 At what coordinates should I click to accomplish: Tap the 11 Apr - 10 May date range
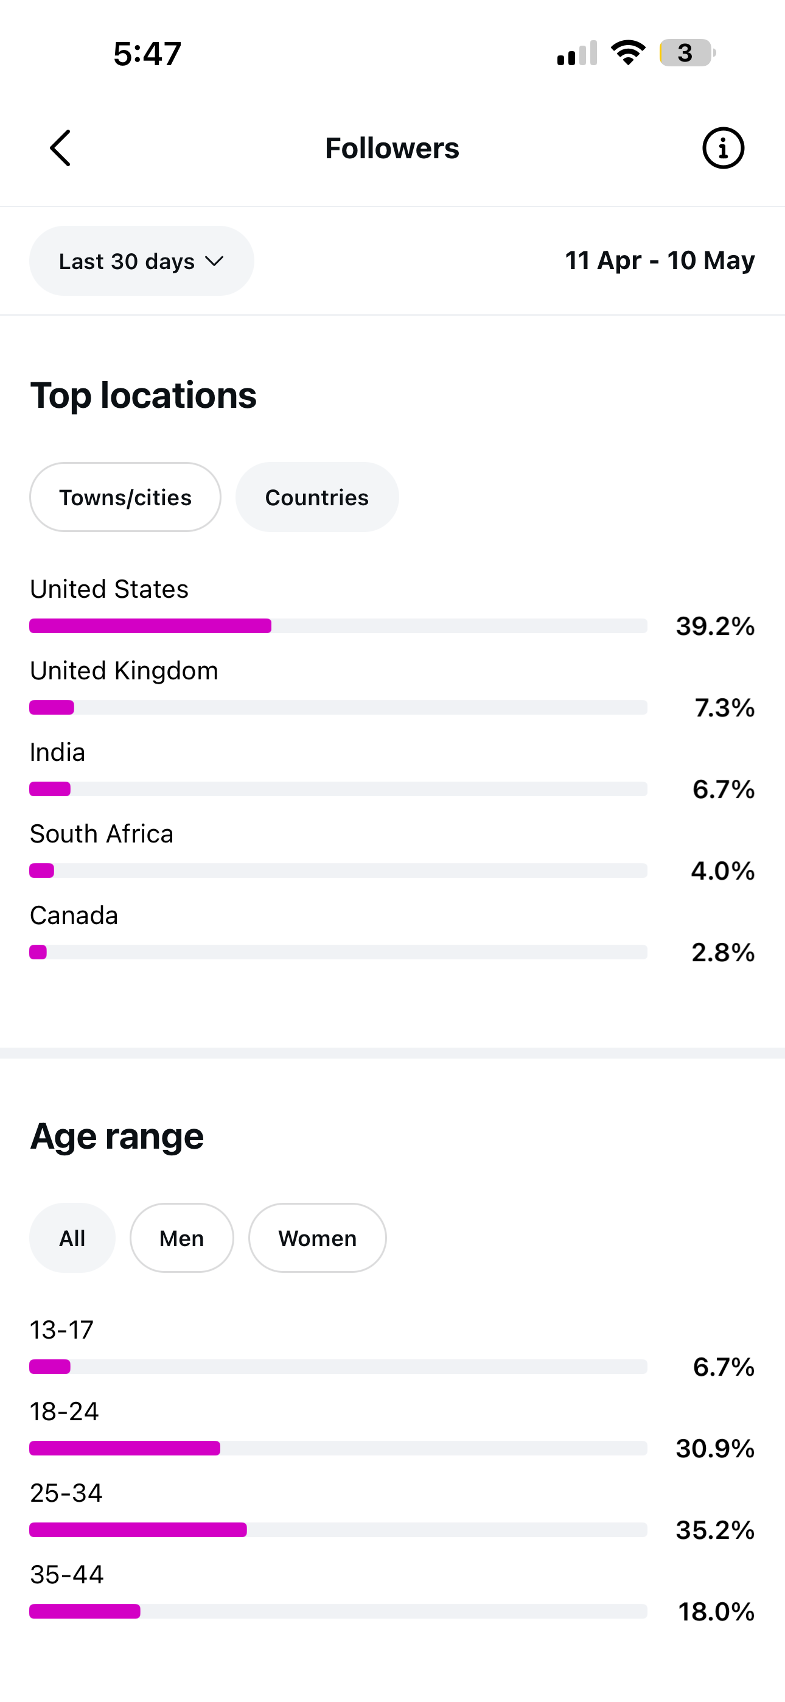pos(660,261)
